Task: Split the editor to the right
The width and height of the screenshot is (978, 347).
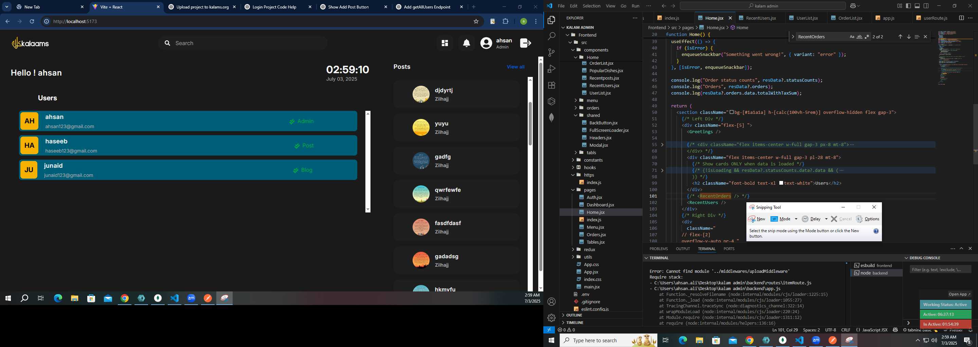Action: pos(961,18)
